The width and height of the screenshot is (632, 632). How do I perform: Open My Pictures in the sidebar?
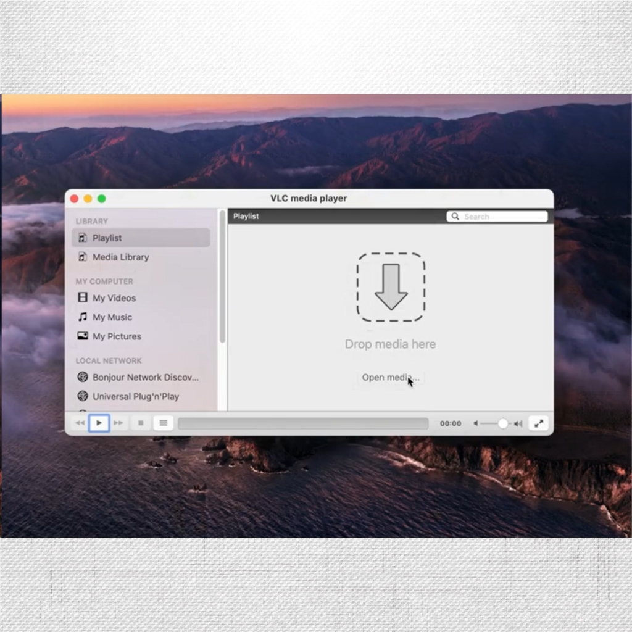click(x=141, y=336)
